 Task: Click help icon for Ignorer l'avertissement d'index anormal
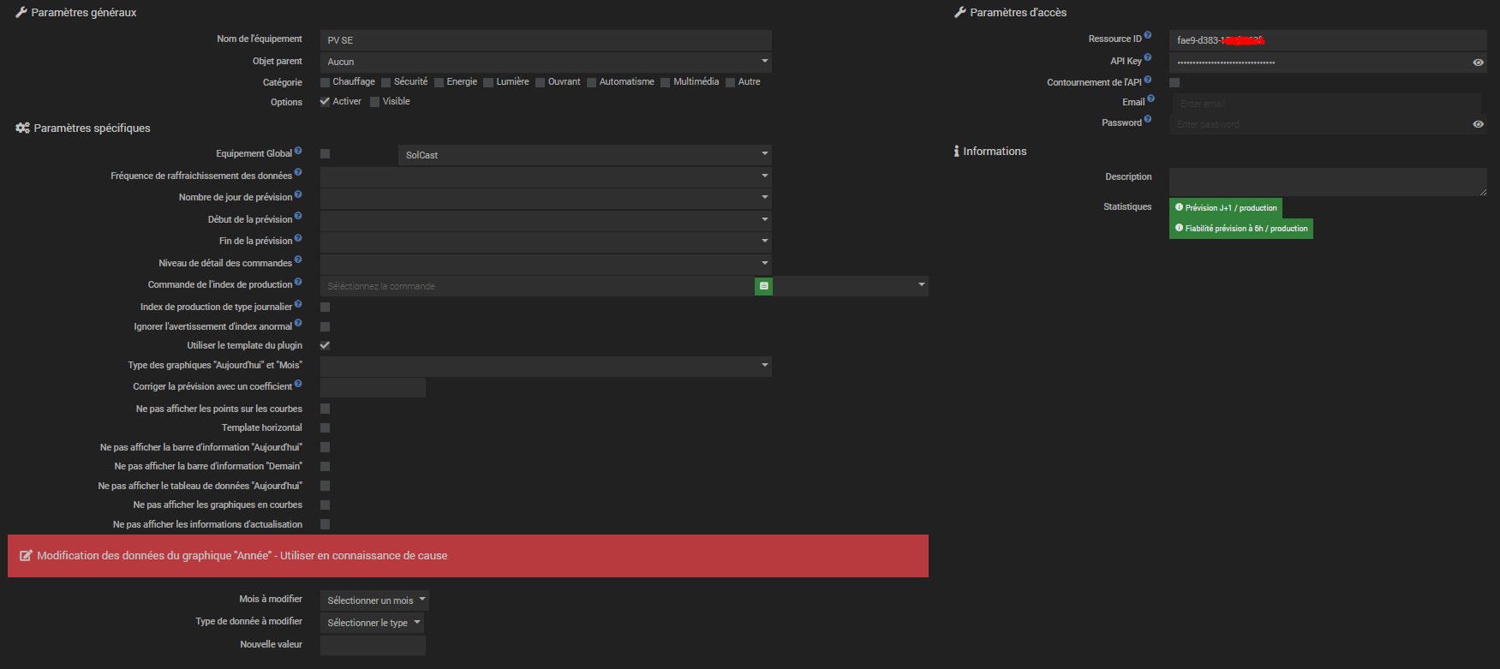pos(298,324)
